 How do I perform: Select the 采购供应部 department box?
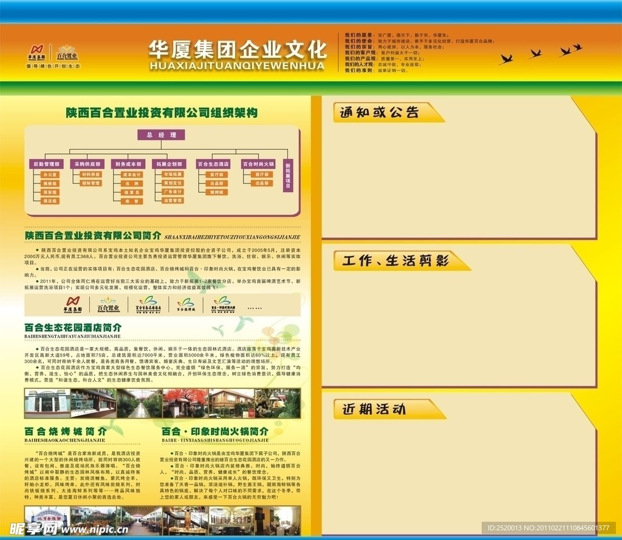tap(87, 164)
